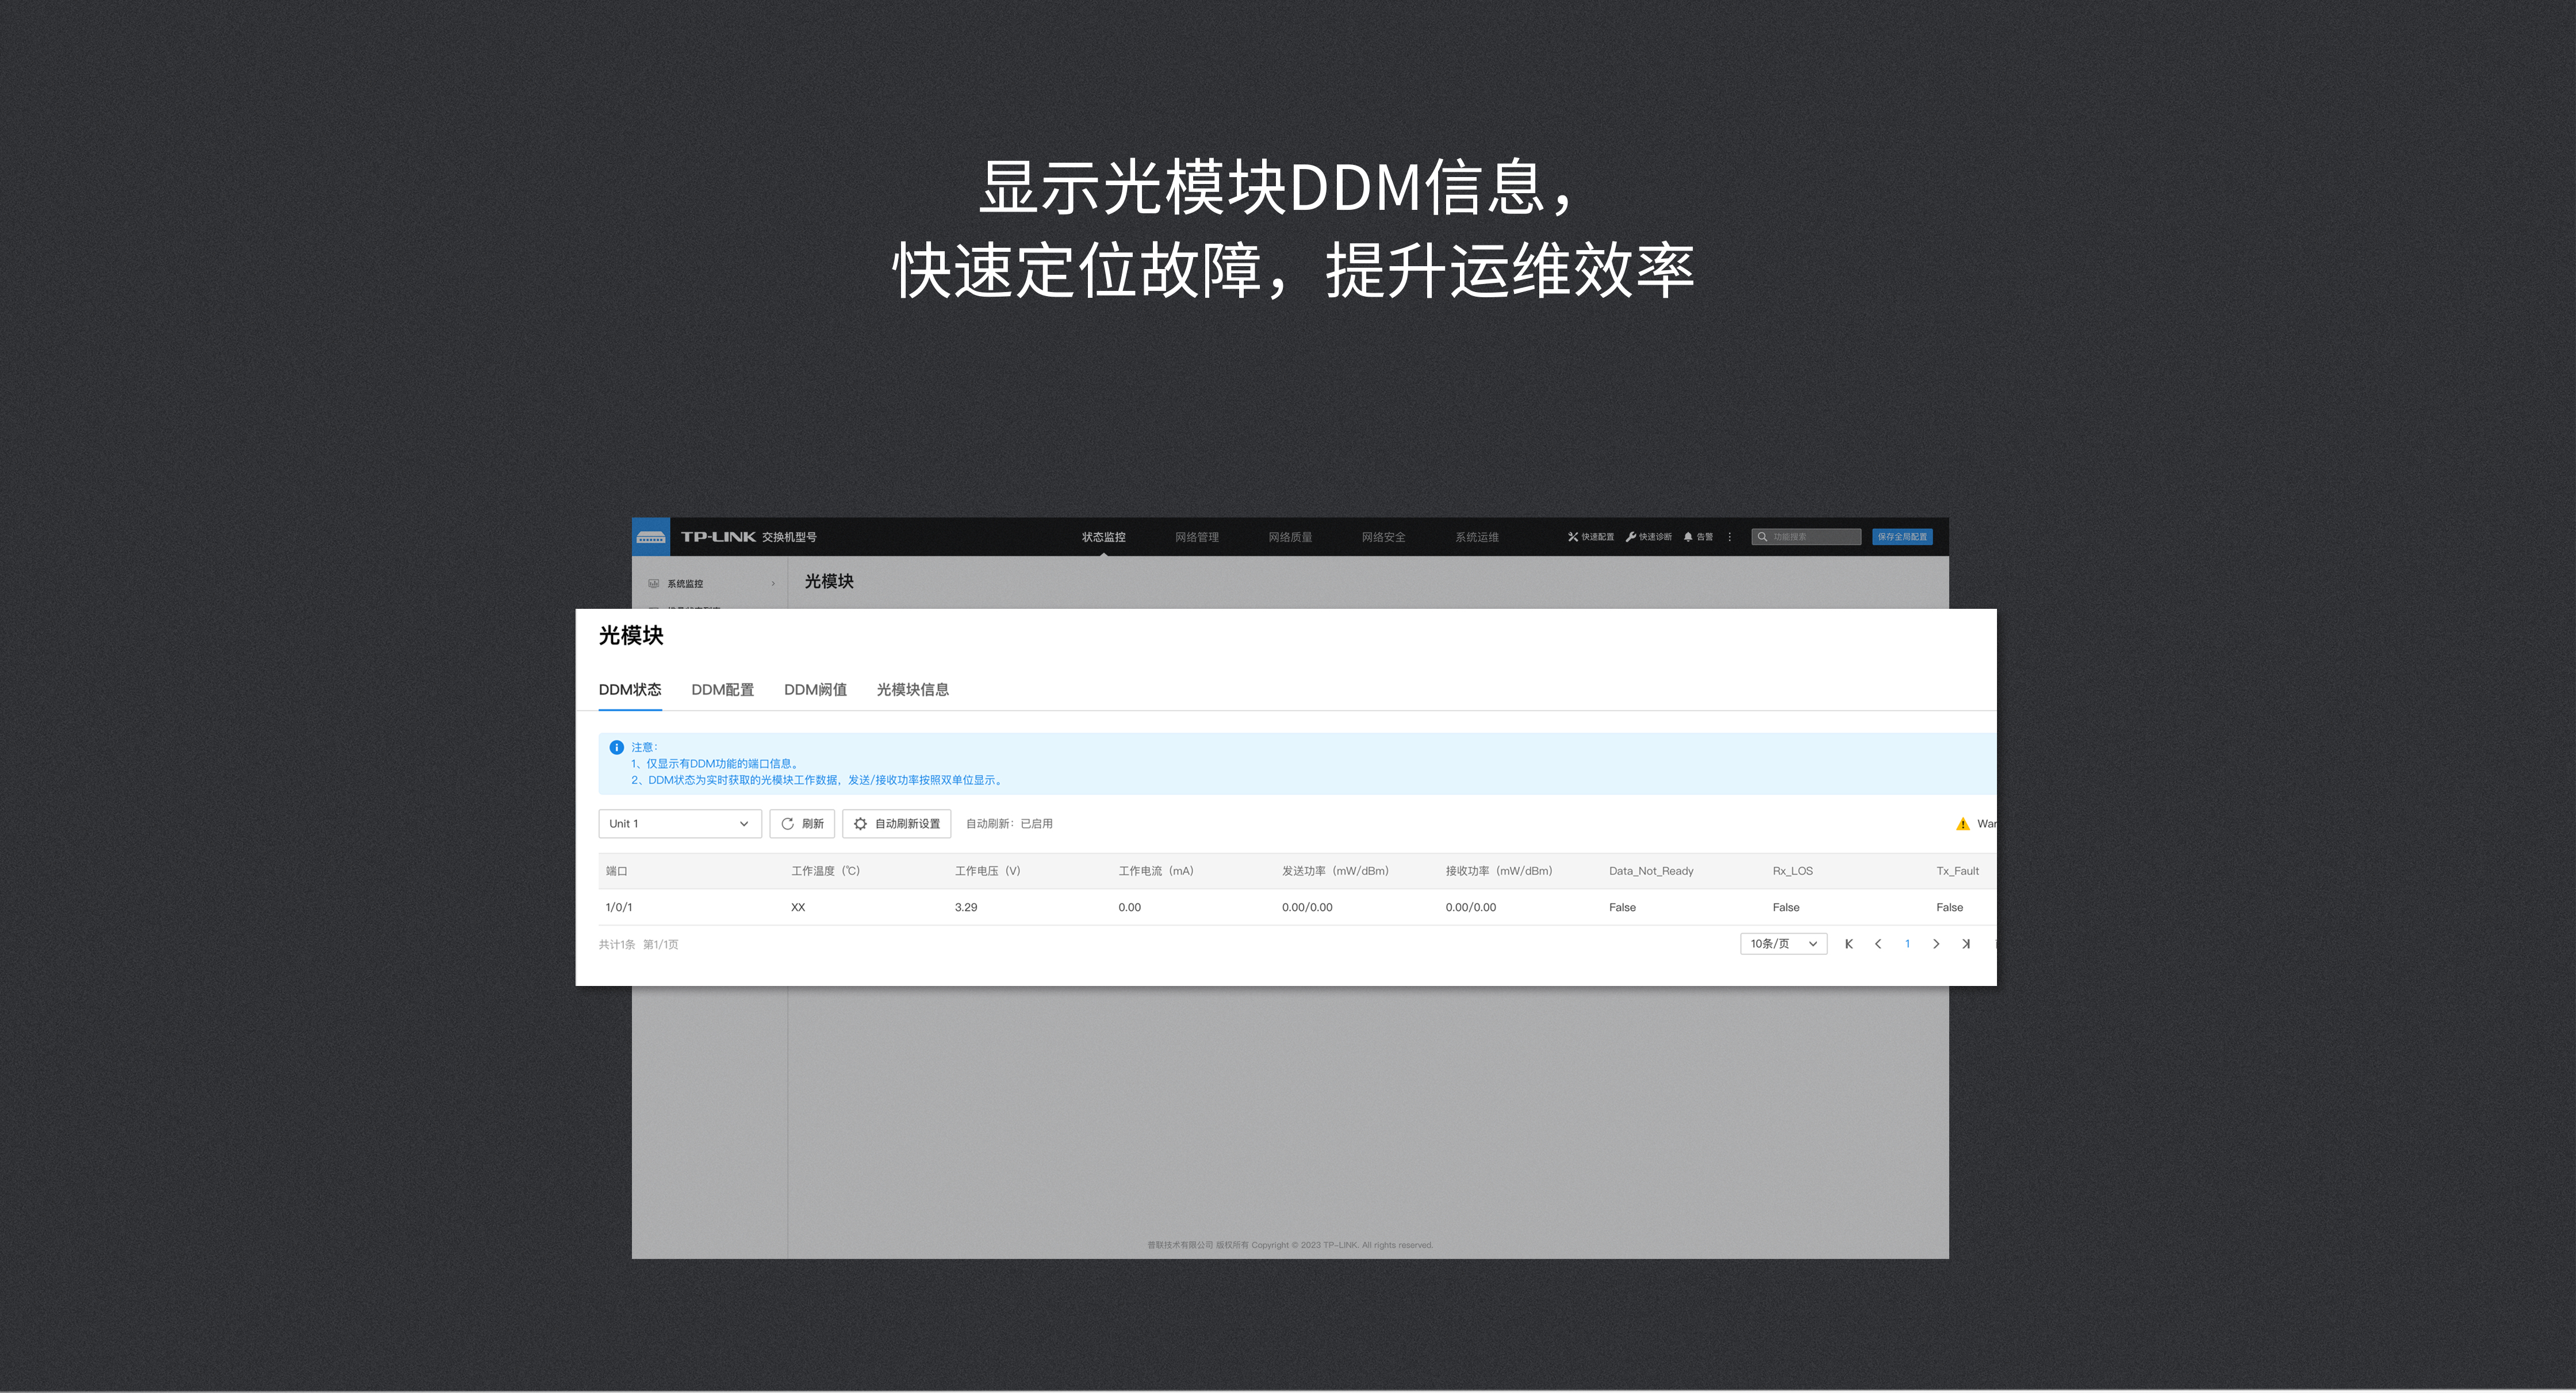The image size is (2576, 1393).
Task: Click the TP-LINK switch device icon
Action: [651, 537]
